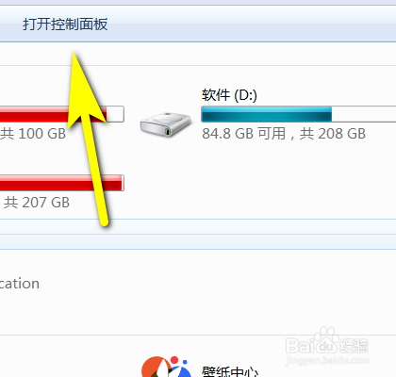Viewport: 396px width, 377px height.
Task: Click the partial "cation" category text
Action: click(20, 284)
